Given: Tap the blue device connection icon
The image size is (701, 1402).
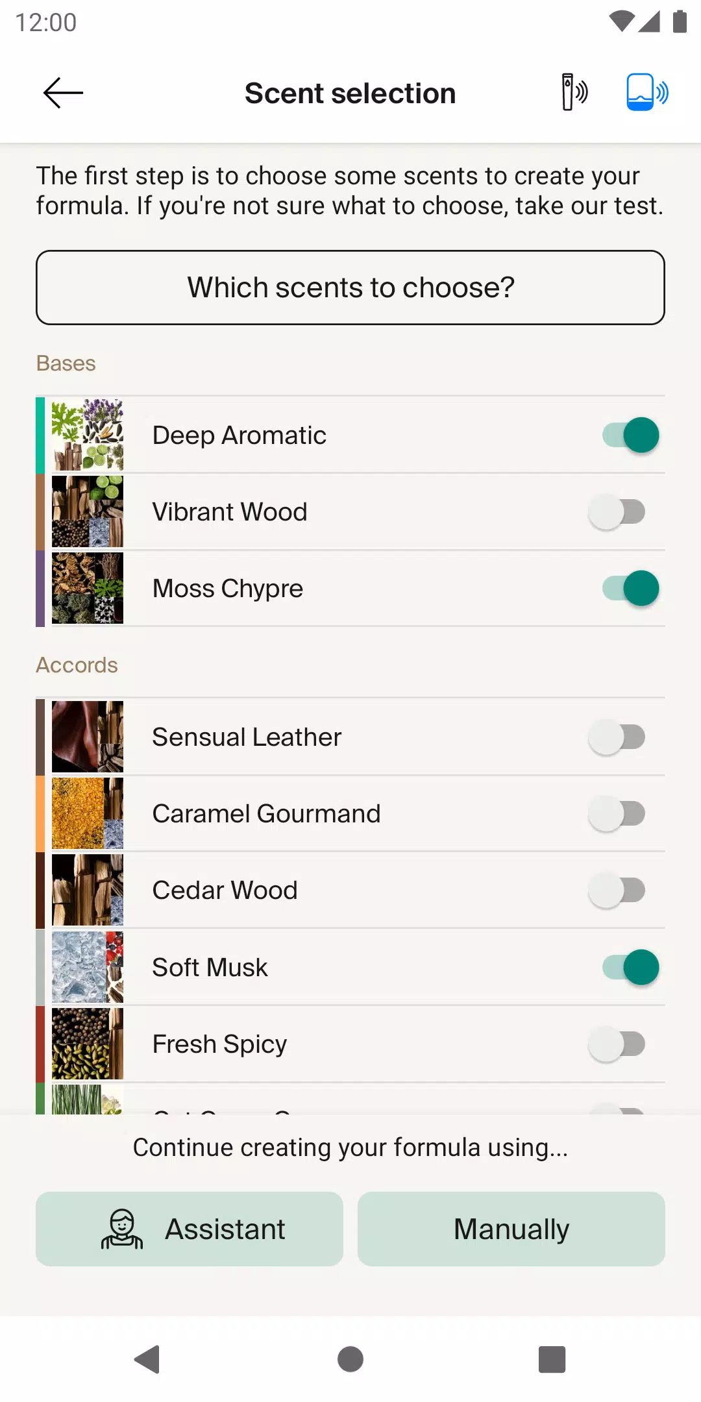Looking at the screenshot, I should click(646, 92).
